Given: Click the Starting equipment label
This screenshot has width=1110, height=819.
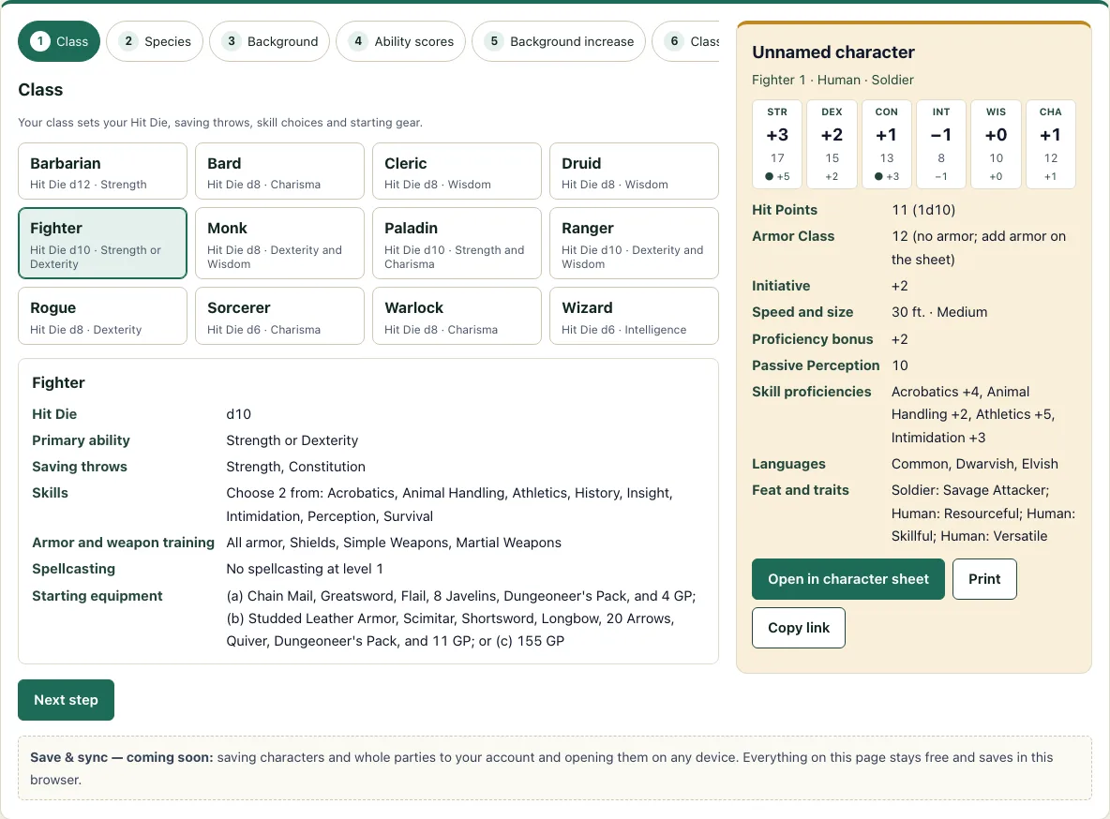Looking at the screenshot, I should (x=97, y=596).
